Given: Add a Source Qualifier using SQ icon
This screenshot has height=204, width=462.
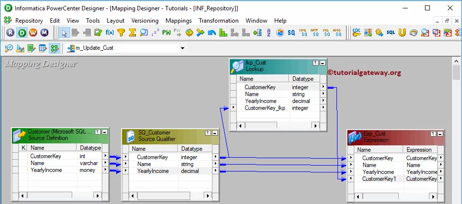Looking at the screenshot, I should 292,33.
